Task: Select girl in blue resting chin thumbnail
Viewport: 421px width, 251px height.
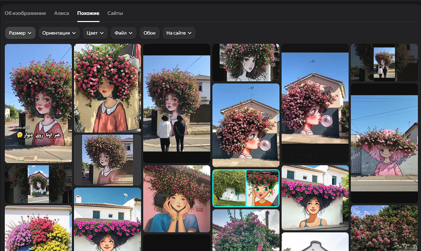Action: coord(176,199)
